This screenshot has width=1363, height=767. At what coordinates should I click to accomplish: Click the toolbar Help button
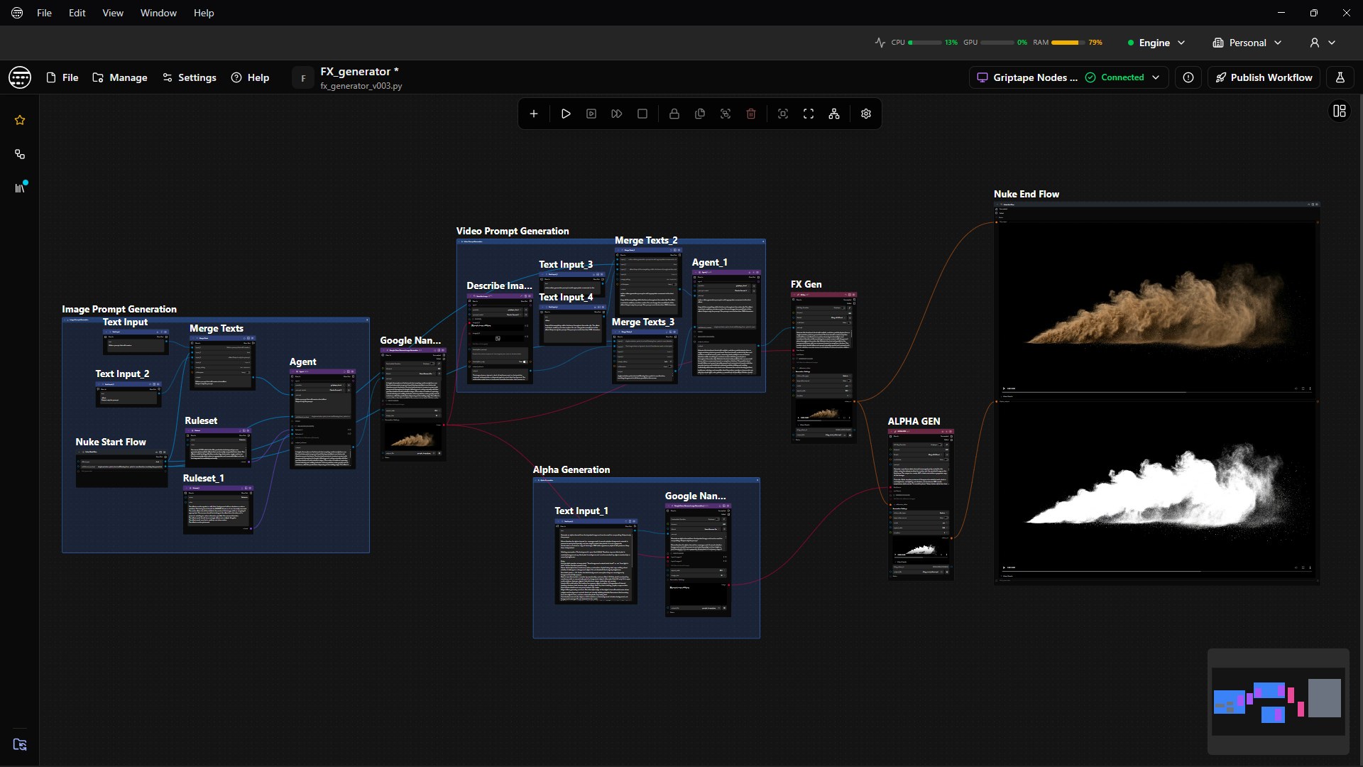(250, 77)
